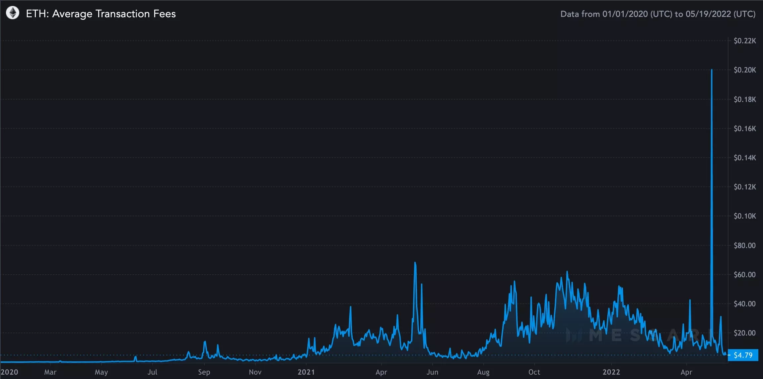Click the $40.00 y-axis label
Viewport: 763px width, 379px height.
745,304
